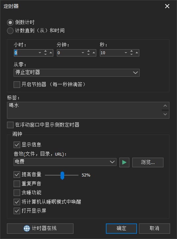Click the 浏览... browse button

pos(148,163)
